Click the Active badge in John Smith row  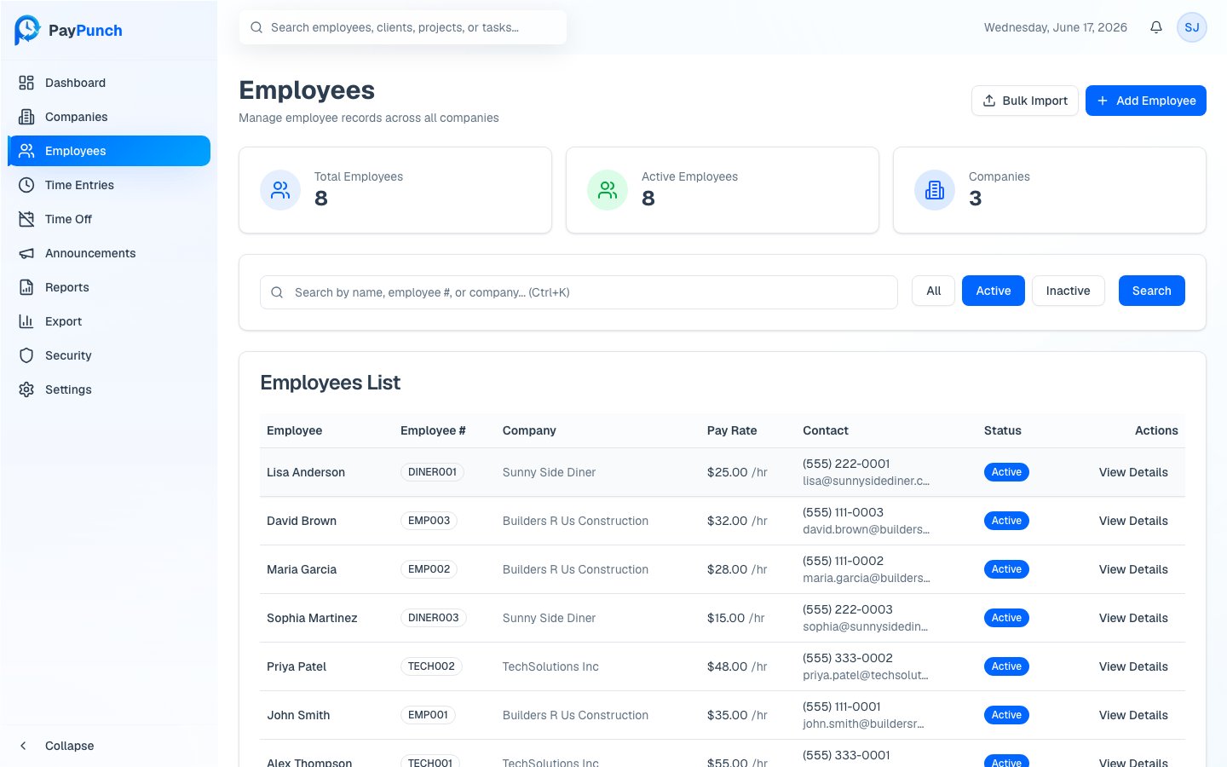tap(1006, 715)
